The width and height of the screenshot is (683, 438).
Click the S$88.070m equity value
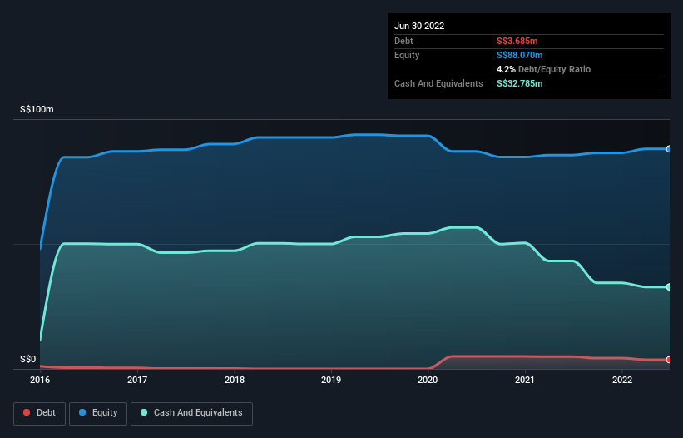(520, 55)
